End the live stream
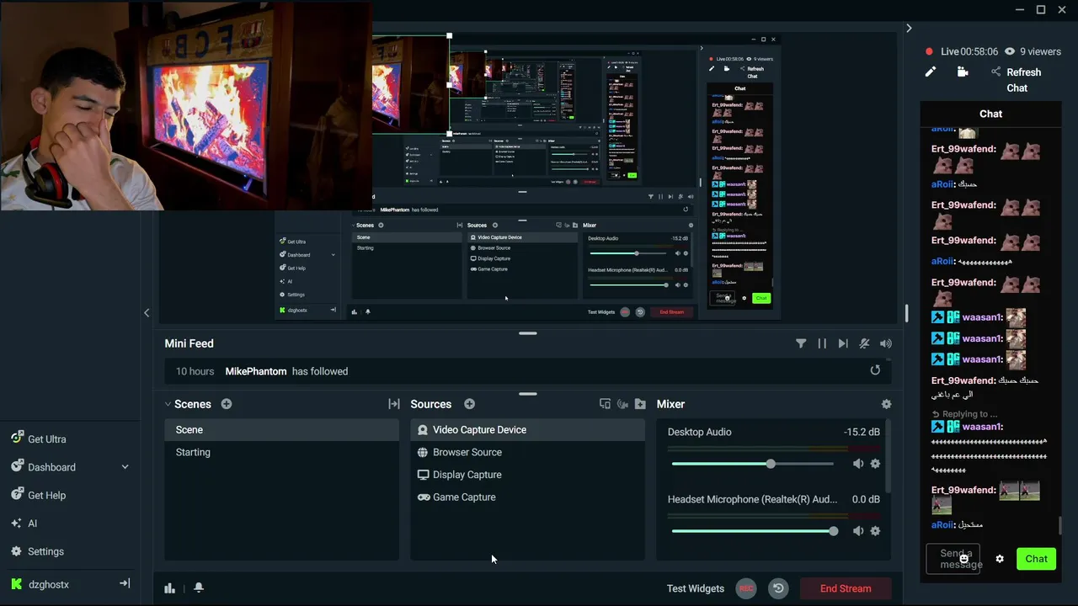This screenshot has height=606, width=1078. pos(846,588)
